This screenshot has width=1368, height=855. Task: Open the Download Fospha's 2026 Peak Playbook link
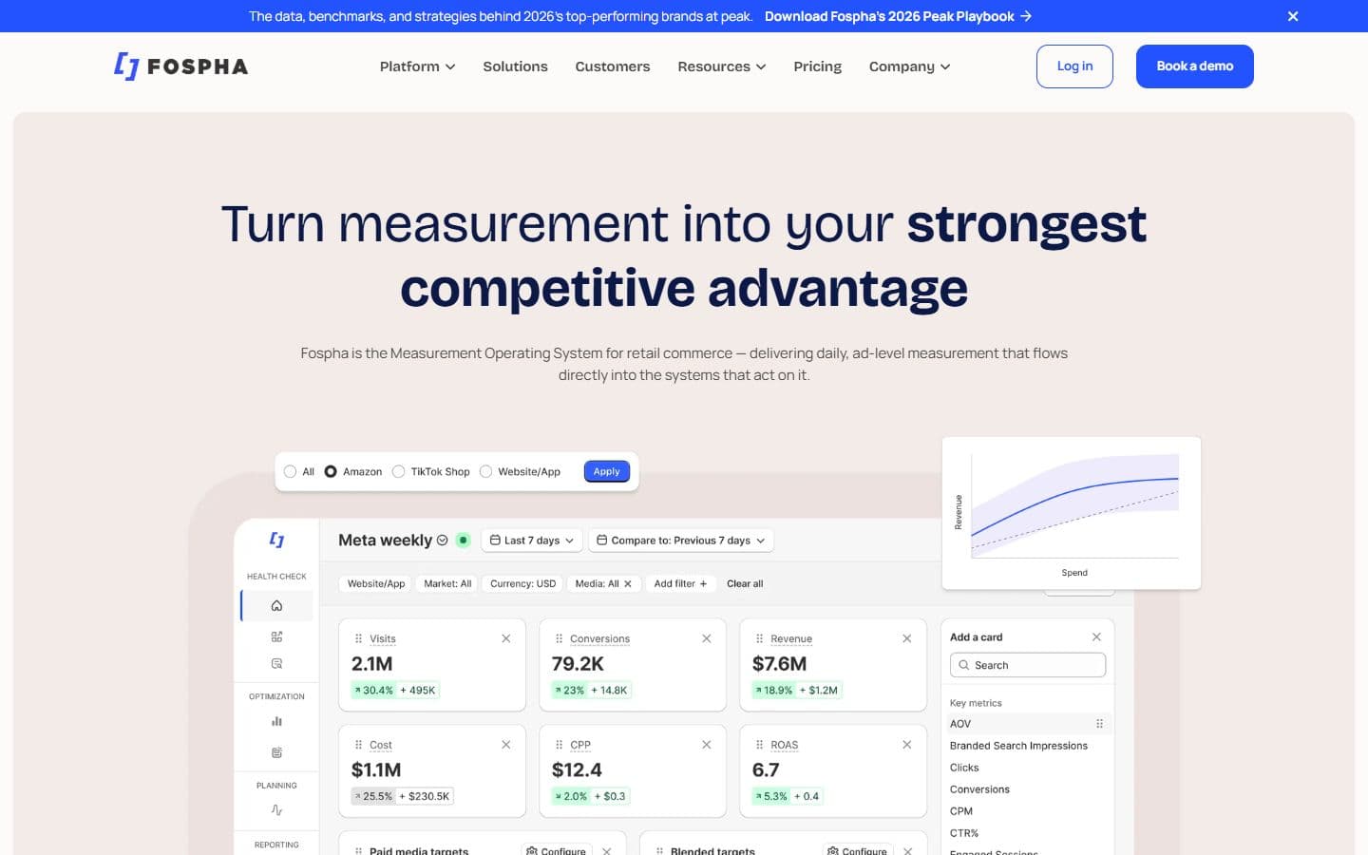[x=898, y=16]
